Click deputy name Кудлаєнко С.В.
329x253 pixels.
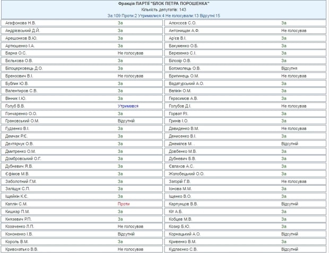(x=184, y=249)
